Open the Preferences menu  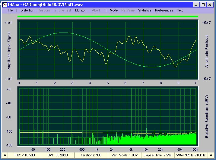click(x=164, y=10)
